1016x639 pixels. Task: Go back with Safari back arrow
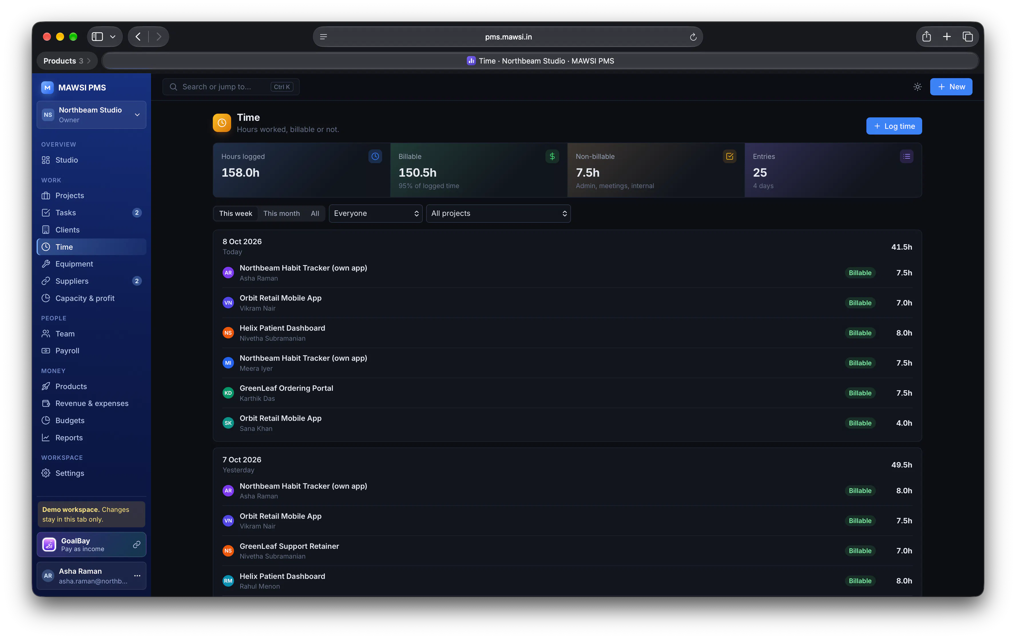pos(138,37)
